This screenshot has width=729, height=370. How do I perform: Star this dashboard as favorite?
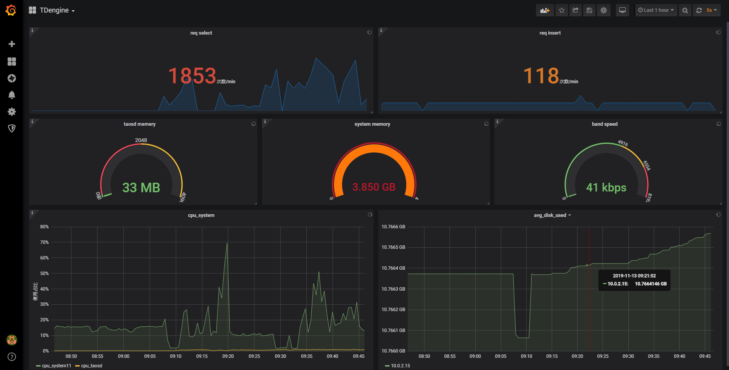tap(562, 10)
